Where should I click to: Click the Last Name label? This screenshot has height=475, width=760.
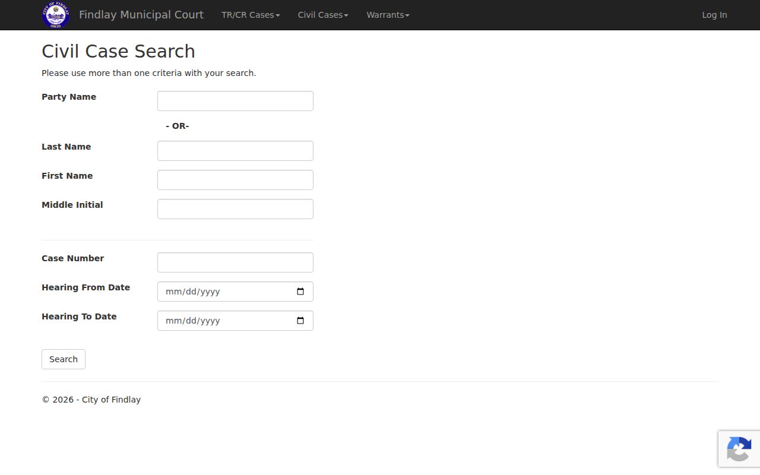click(66, 147)
